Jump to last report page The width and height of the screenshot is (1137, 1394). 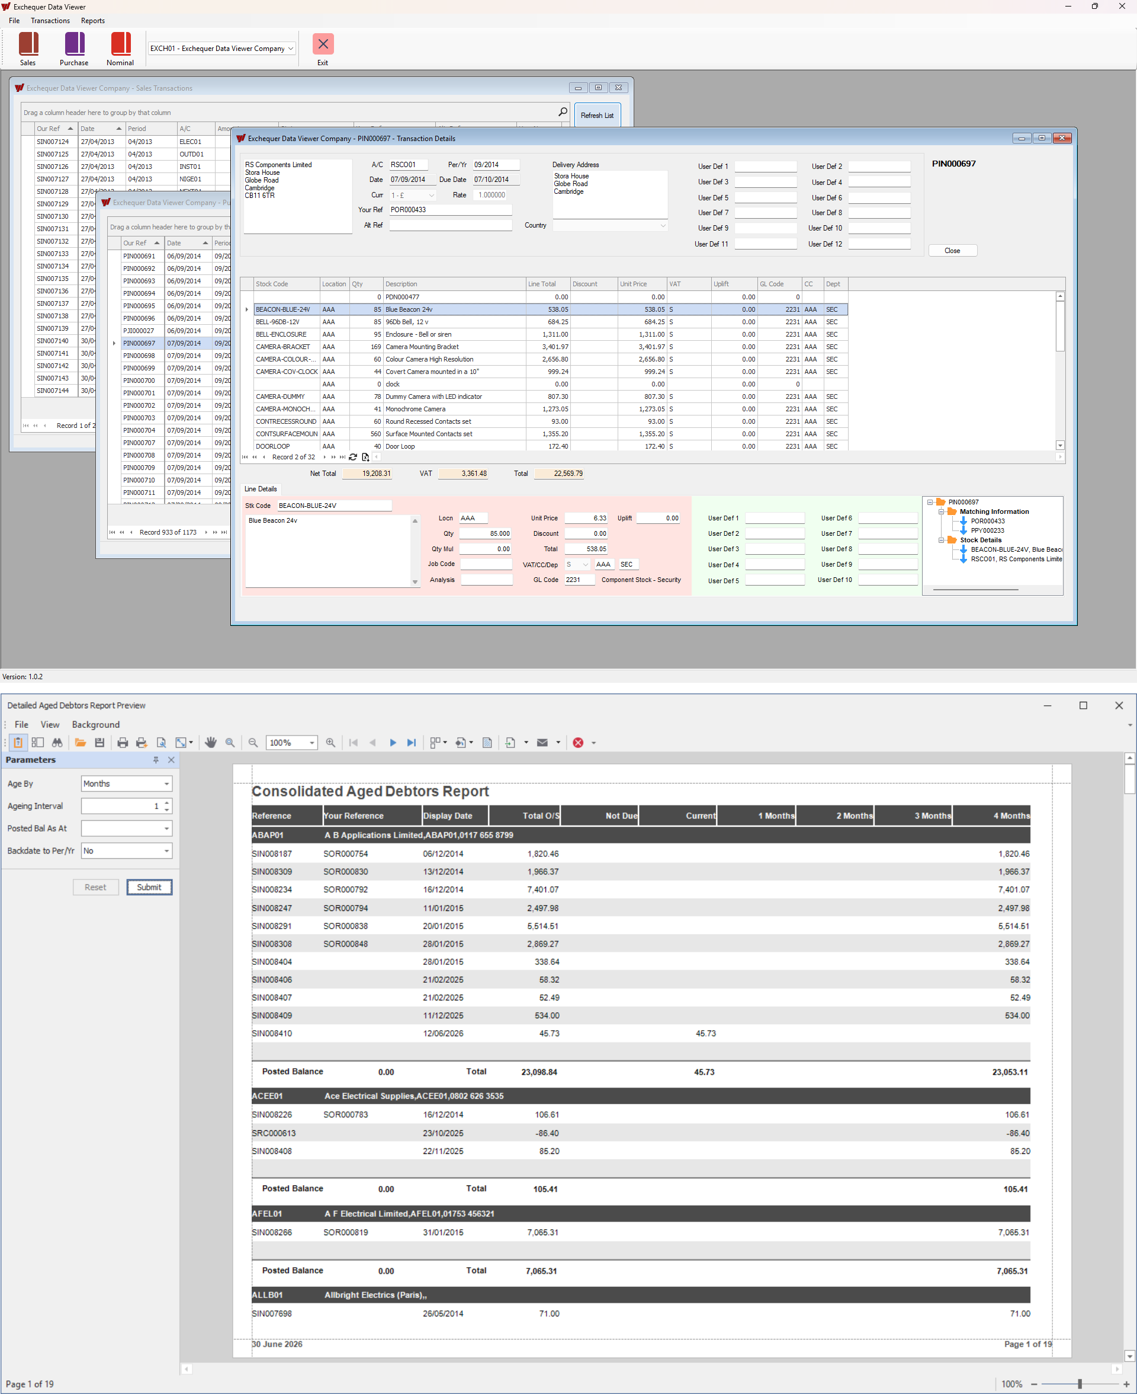[x=412, y=743]
